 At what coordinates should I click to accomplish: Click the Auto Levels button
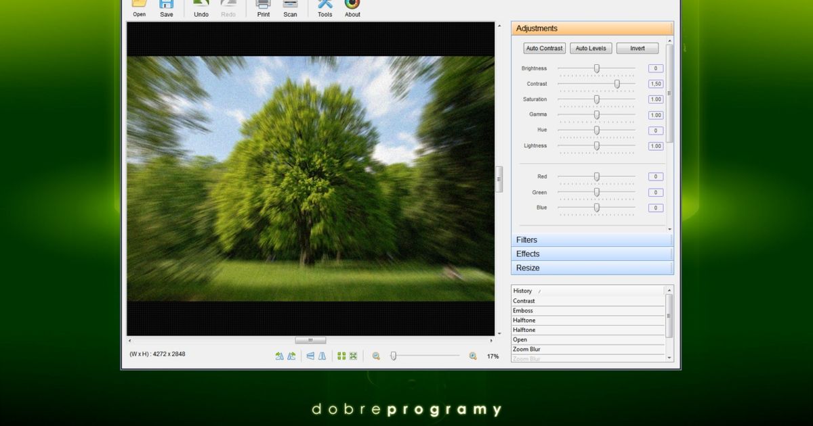click(x=591, y=49)
